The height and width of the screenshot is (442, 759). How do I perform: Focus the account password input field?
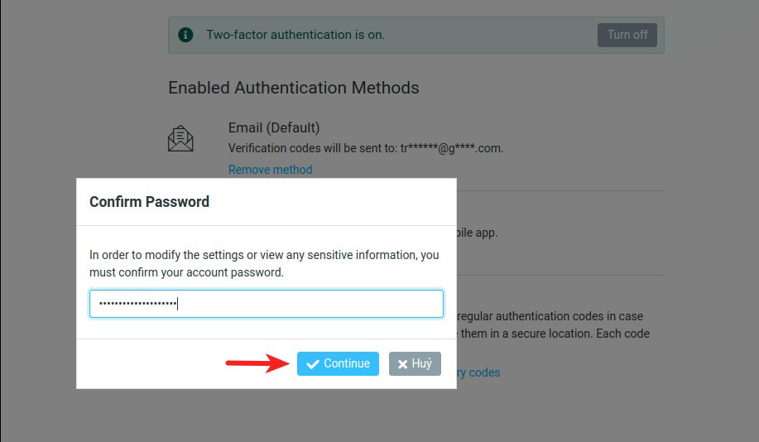tap(266, 304)
